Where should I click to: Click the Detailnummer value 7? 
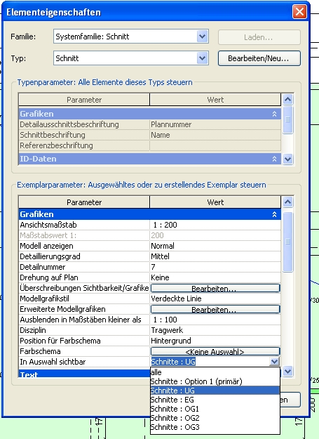click(x=215, y=267)
